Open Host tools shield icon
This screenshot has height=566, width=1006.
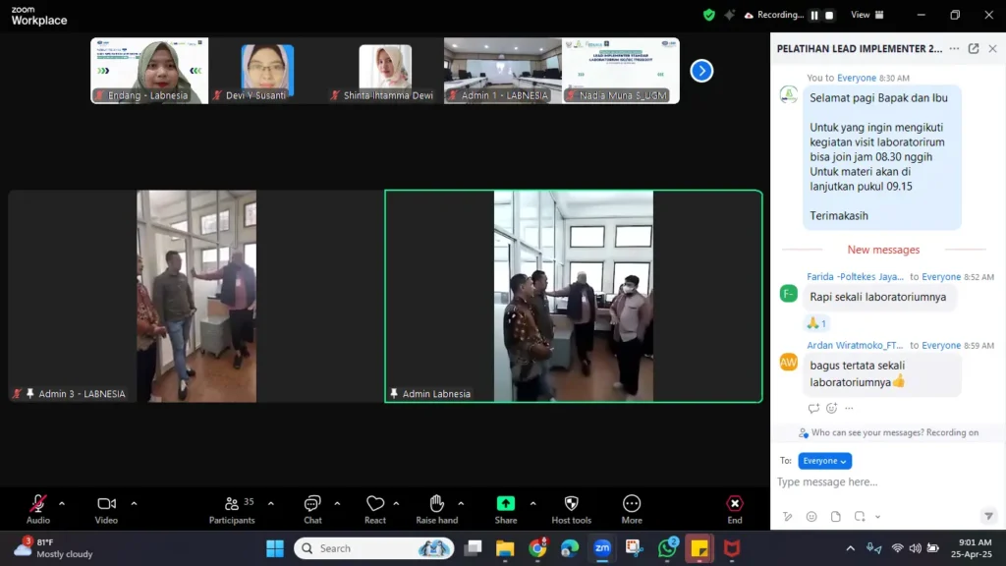tap(571, 504)
